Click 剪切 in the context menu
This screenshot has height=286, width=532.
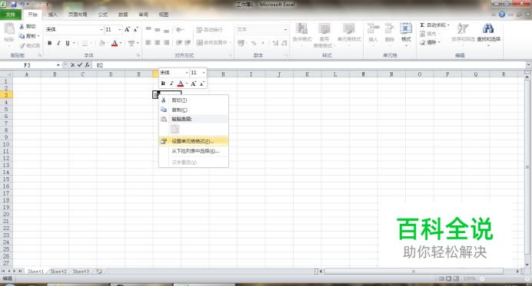194,100
